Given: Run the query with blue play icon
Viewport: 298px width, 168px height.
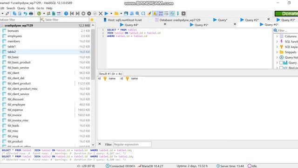Looking at the screenshot, I should (107, 14).
